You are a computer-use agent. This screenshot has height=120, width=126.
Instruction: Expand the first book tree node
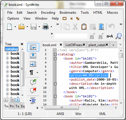click(x=7, y=54)
